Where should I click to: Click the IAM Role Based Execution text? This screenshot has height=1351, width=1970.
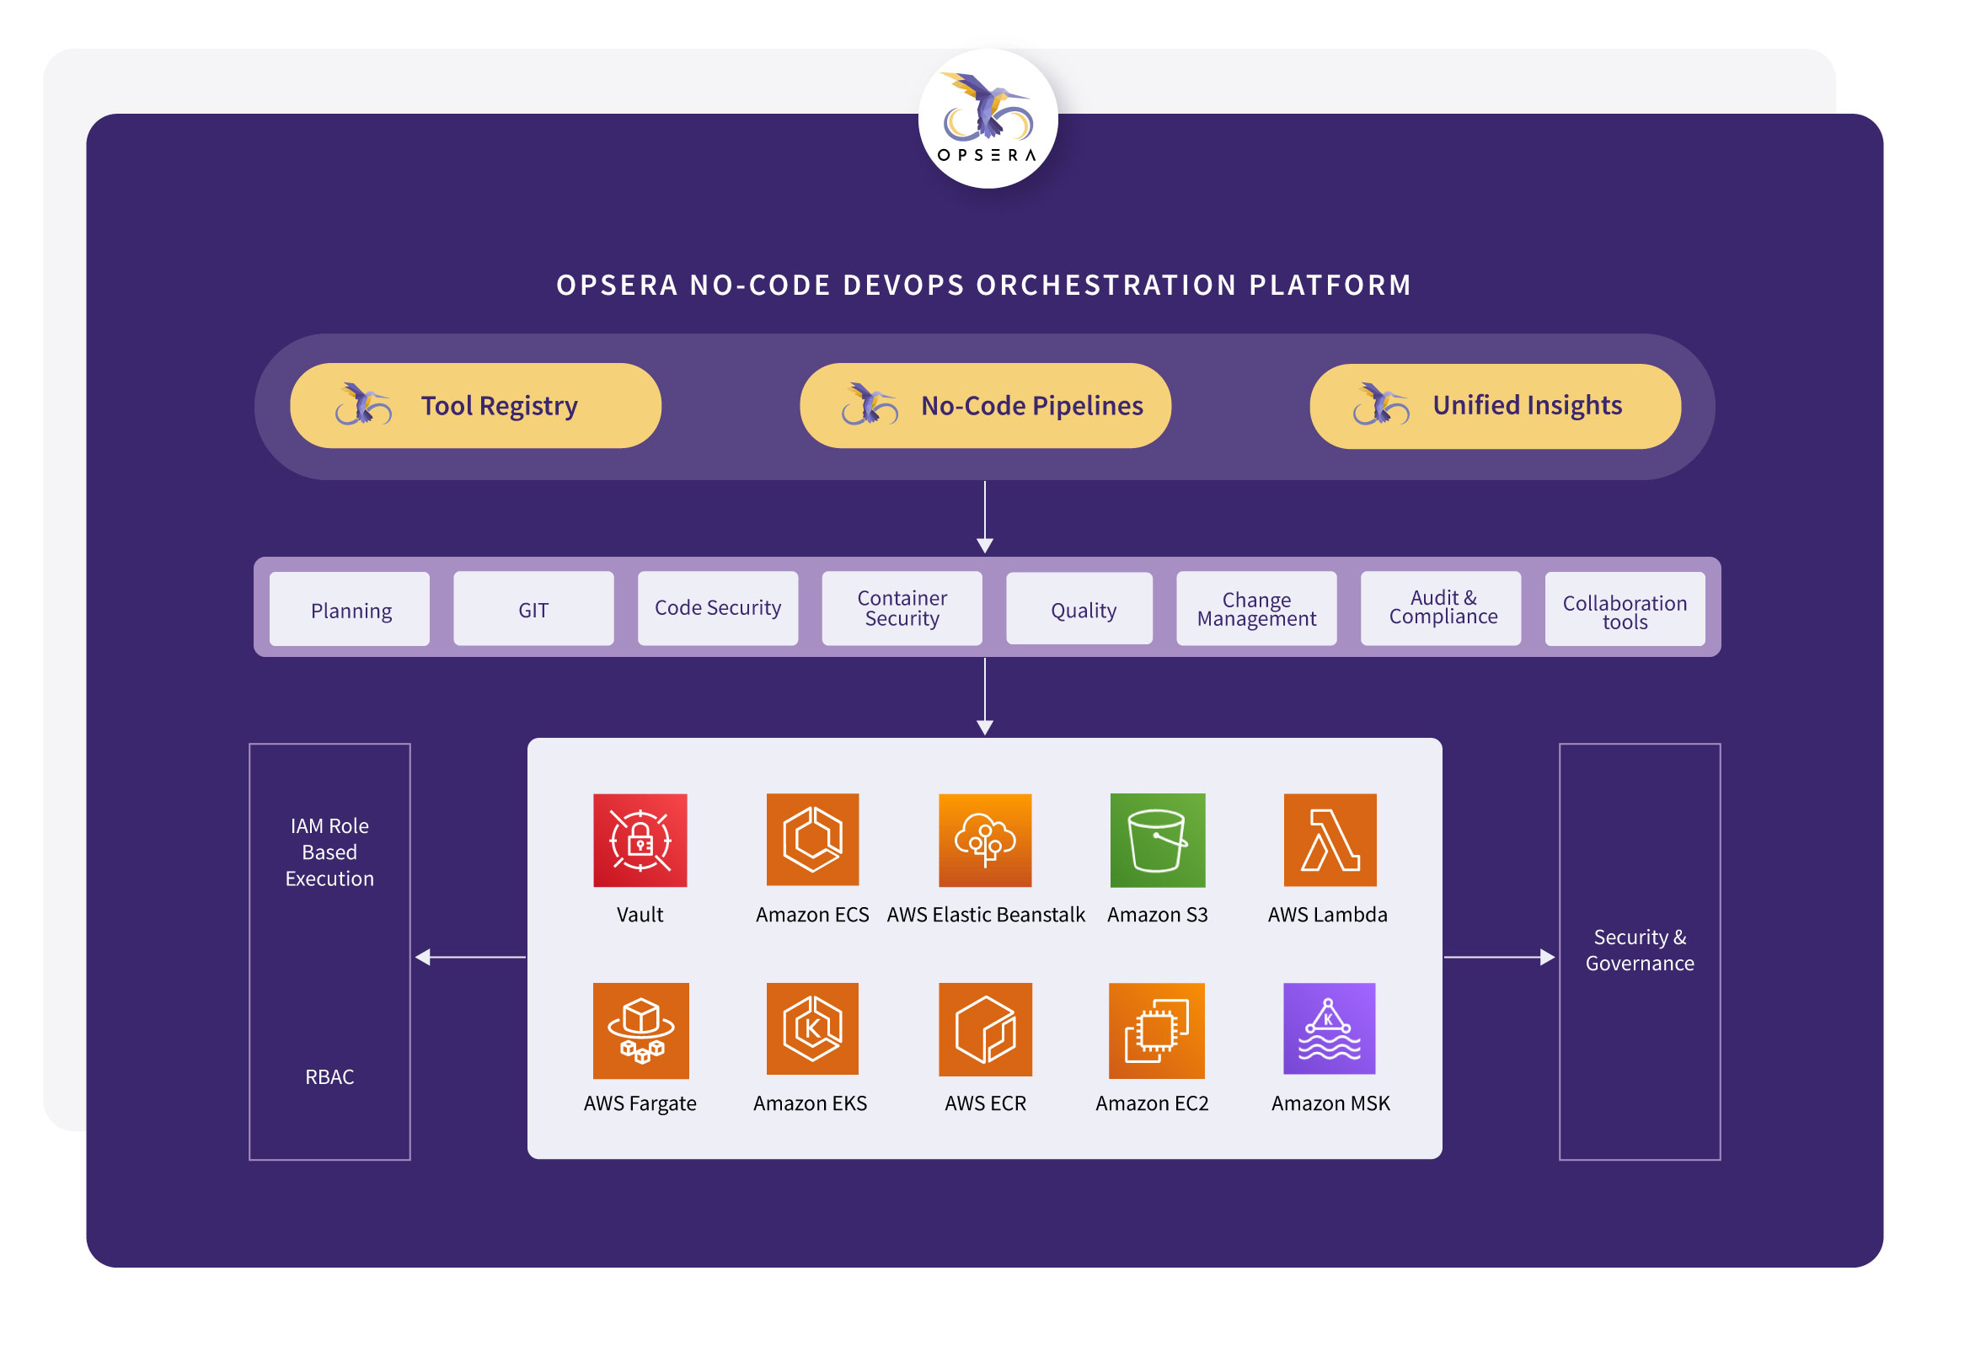329,851
